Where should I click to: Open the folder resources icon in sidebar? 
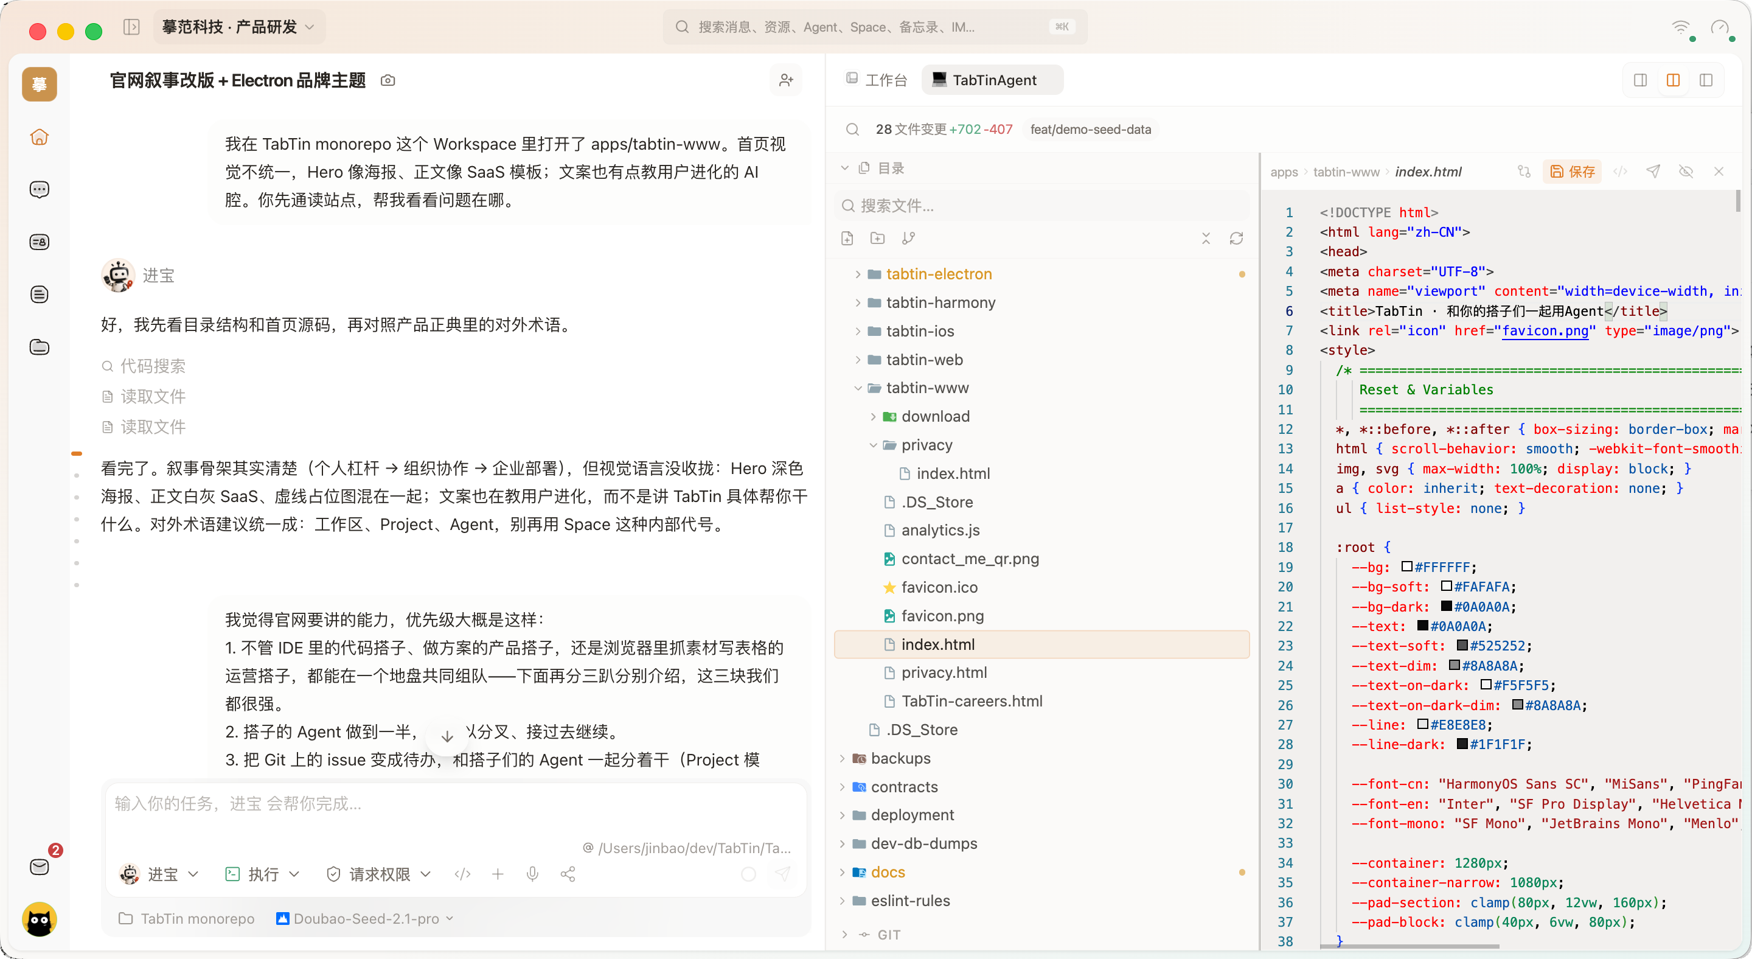pos(39,347)
